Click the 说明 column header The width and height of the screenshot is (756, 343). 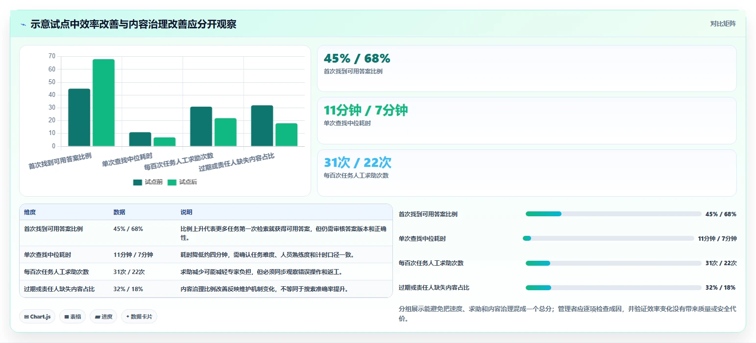point(187,212)
